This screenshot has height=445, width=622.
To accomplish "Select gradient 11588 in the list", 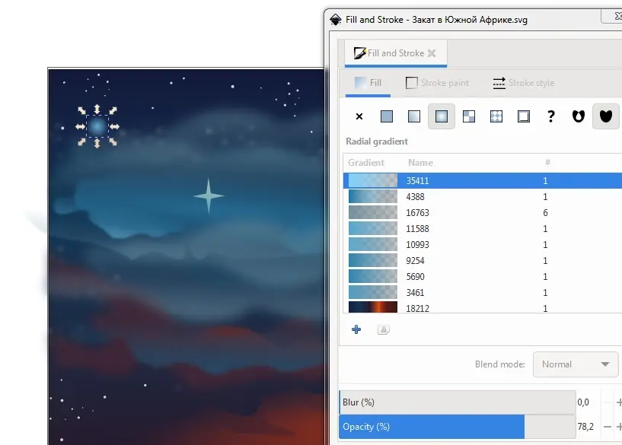I will pyautogui.click(x=483, y=229).
